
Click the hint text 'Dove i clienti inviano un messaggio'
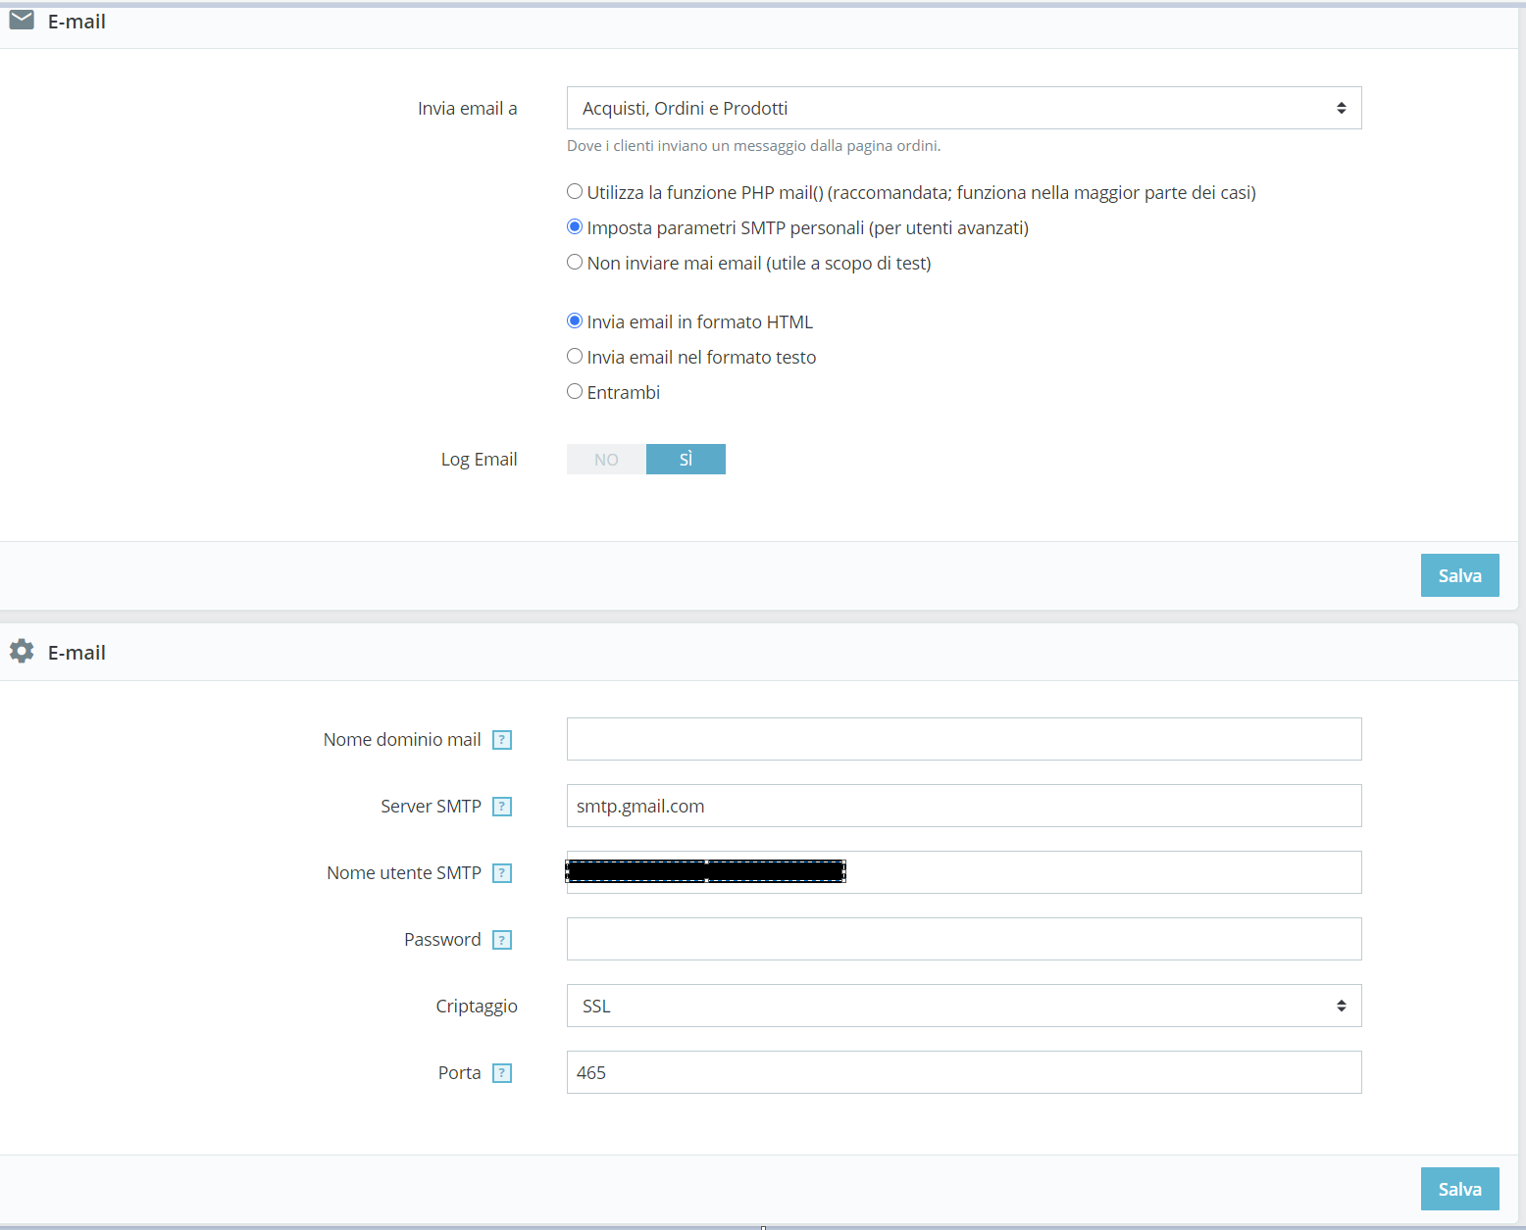753,146
